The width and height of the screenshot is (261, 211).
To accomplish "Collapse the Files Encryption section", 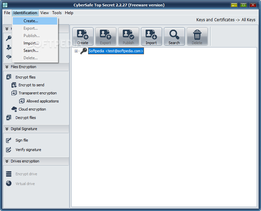I will click(x=7, y=67).
